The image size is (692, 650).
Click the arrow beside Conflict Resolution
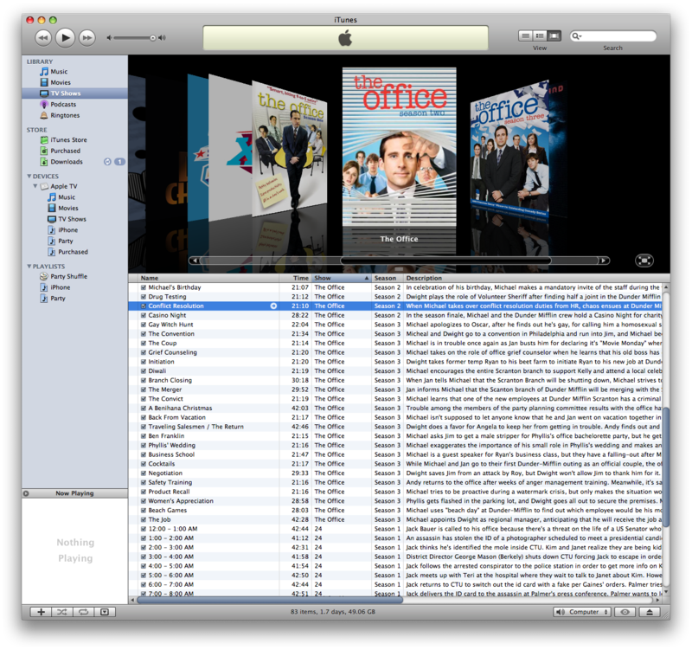tap(273, 306)
